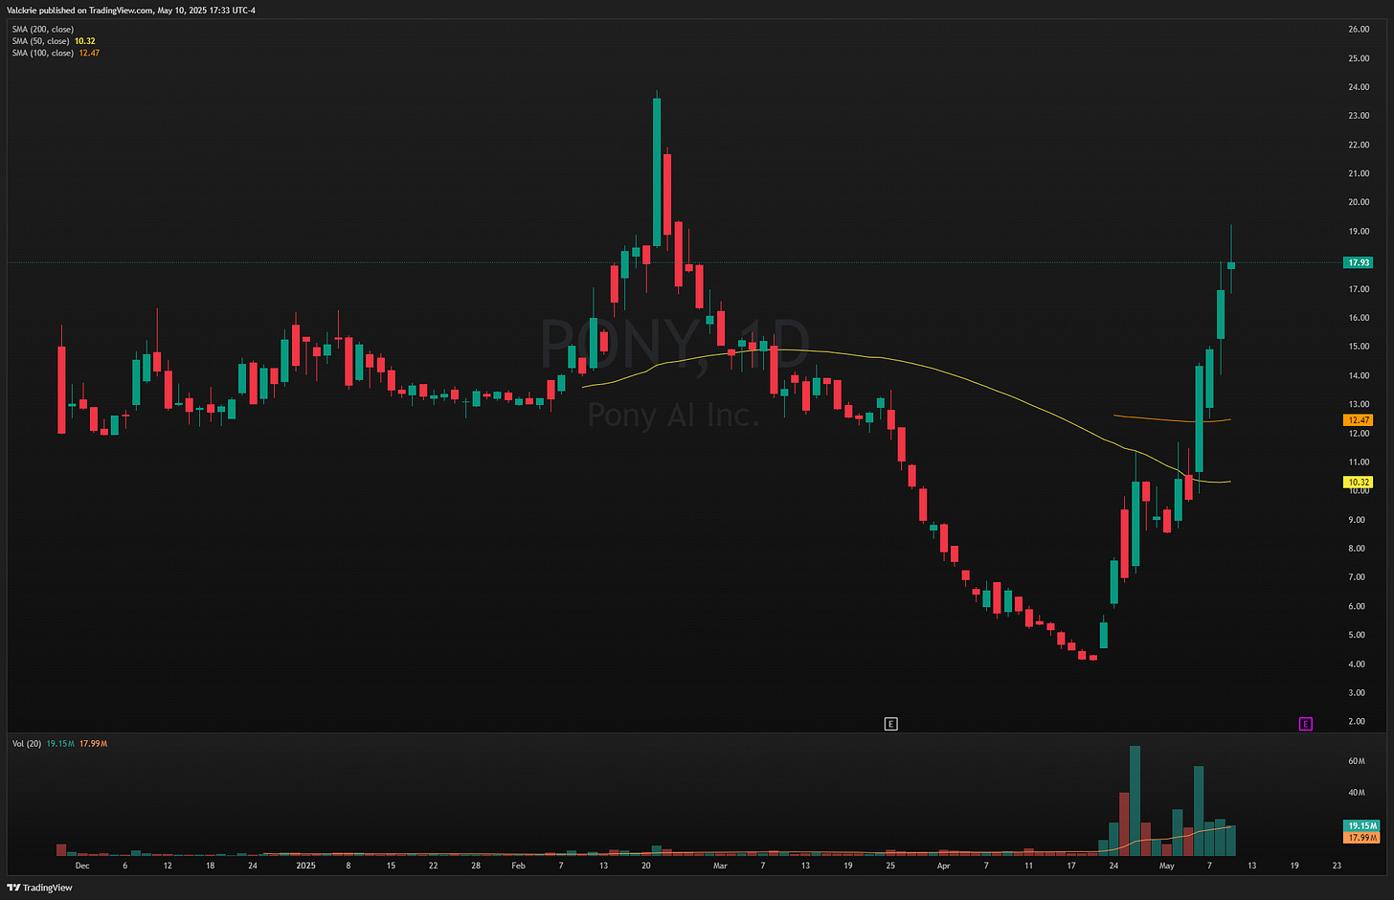Click the May date axis label

1166,866
